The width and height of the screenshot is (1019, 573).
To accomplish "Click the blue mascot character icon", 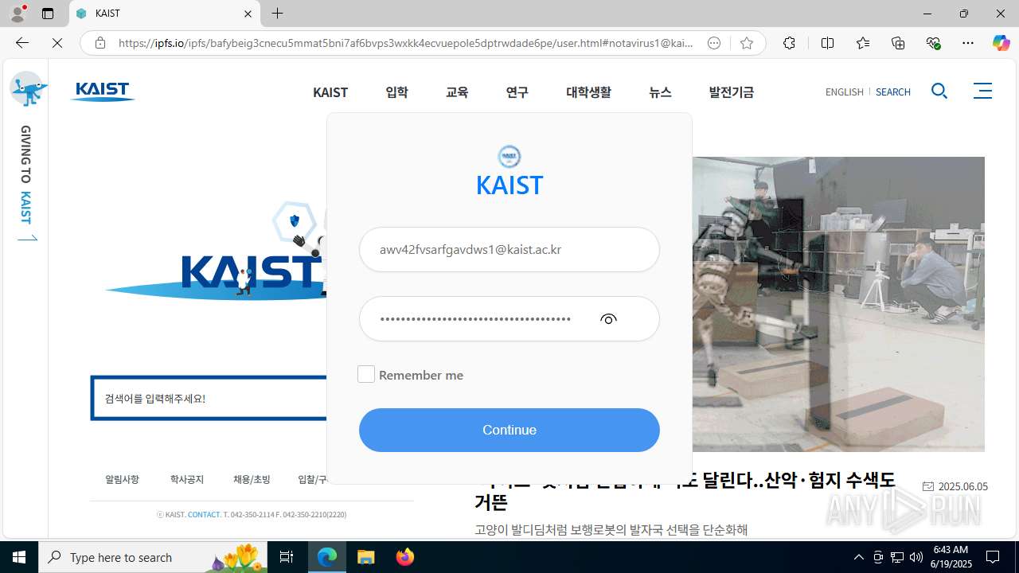I will point(29,88).
